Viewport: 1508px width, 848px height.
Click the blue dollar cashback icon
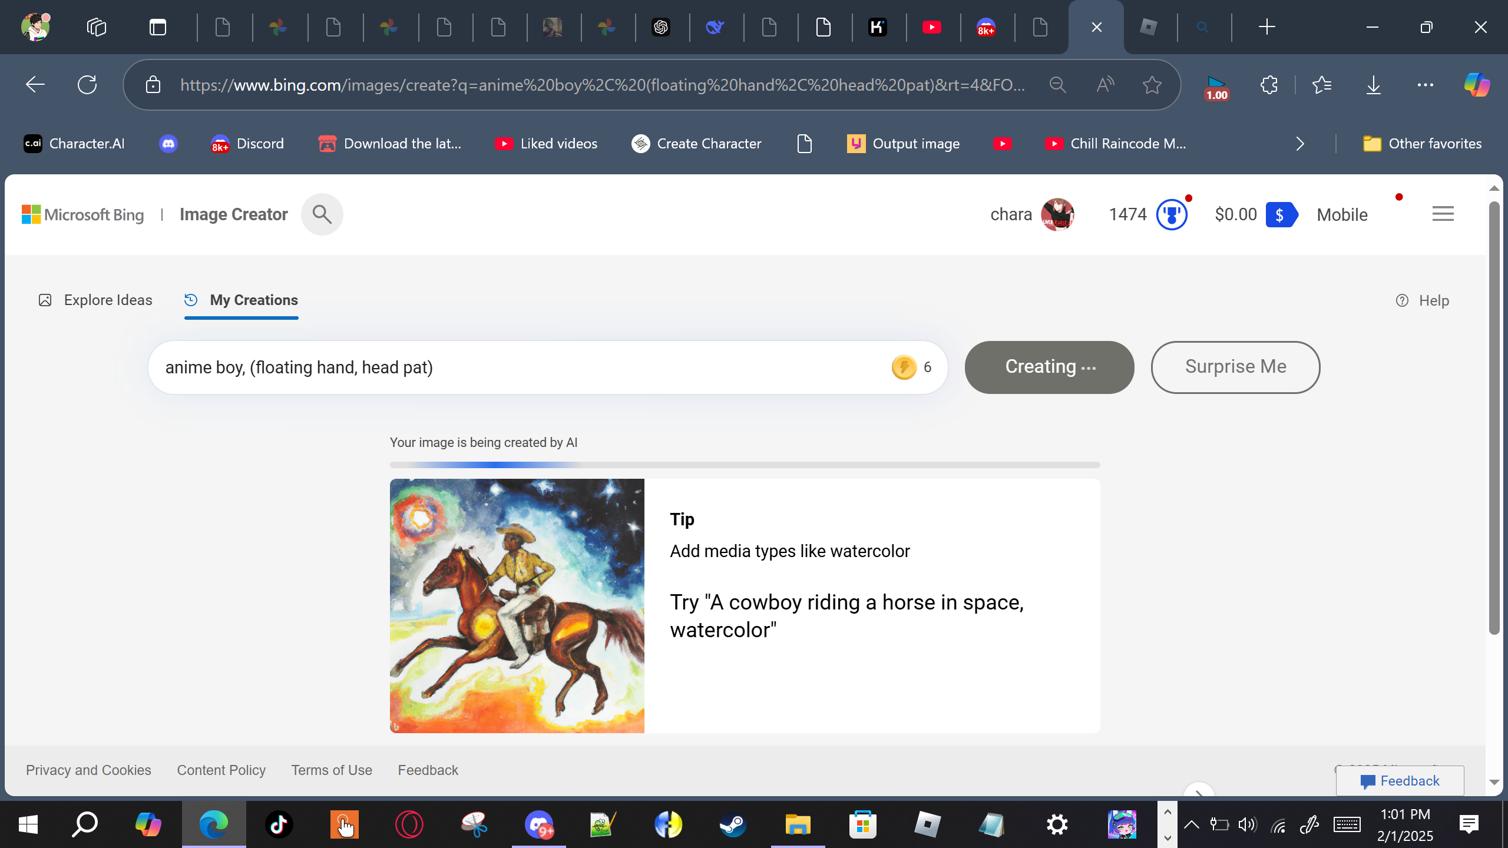coord(1281,215)
